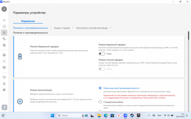
Task: Click Режим бережной зарядки heading on left
Action: click(44, 47)
